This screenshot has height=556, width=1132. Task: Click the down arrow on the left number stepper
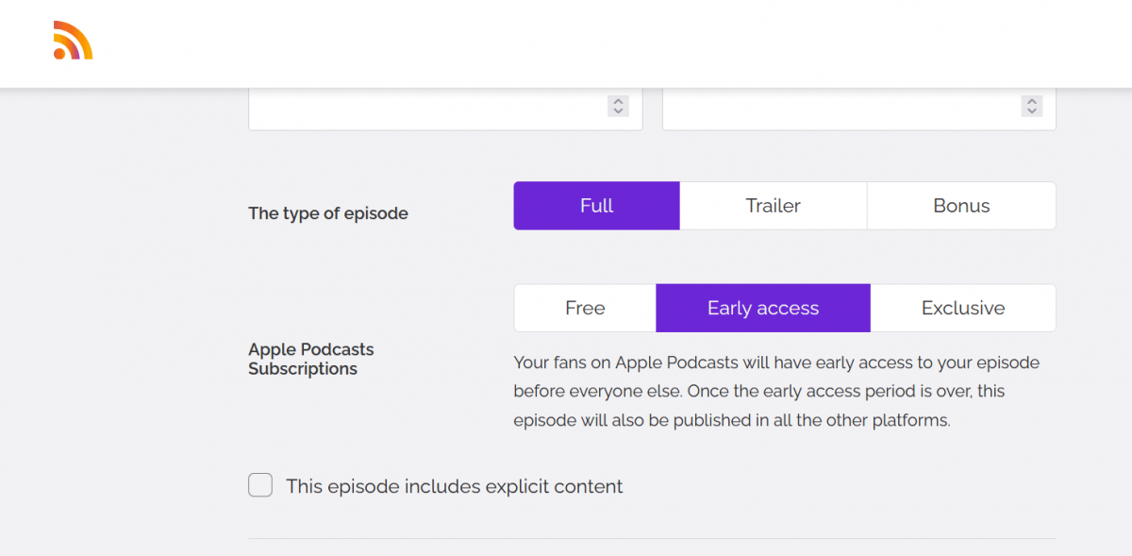pos(618,110)
